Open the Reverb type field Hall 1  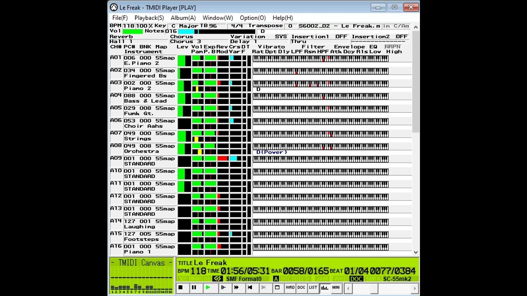(x=139, y=42)
